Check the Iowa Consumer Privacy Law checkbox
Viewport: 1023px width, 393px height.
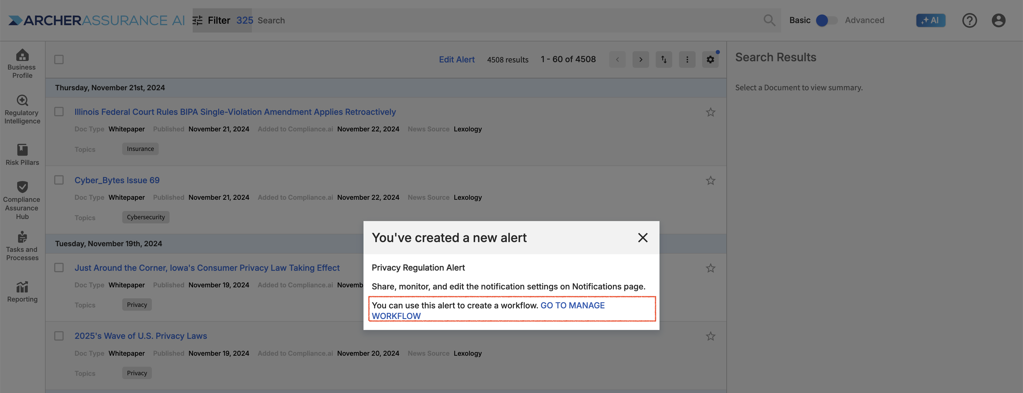click(x=59, y=268)
